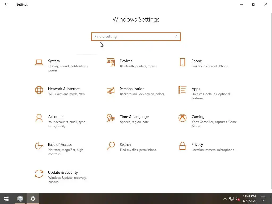Open the Action Center notifications icon

pos(263,199)
